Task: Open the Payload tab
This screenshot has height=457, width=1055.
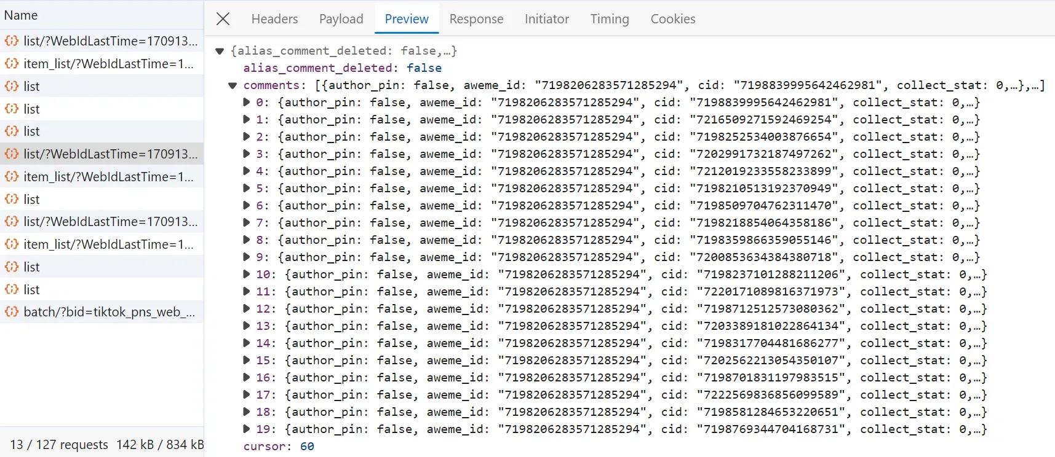Action: point(341,19)
